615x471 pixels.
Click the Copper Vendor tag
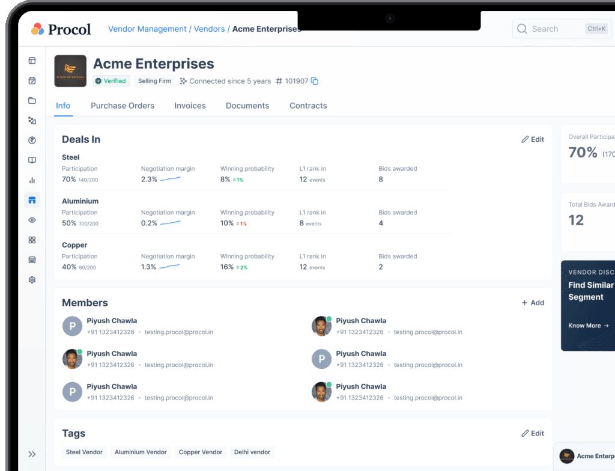(x=201, y=452)
